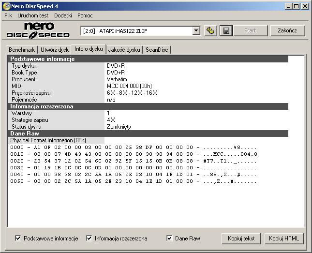Viewport: 312px width, 253px height.
Task: Select the ATAPI iHAS122 drive combo box
Action: tap(140, 31)
